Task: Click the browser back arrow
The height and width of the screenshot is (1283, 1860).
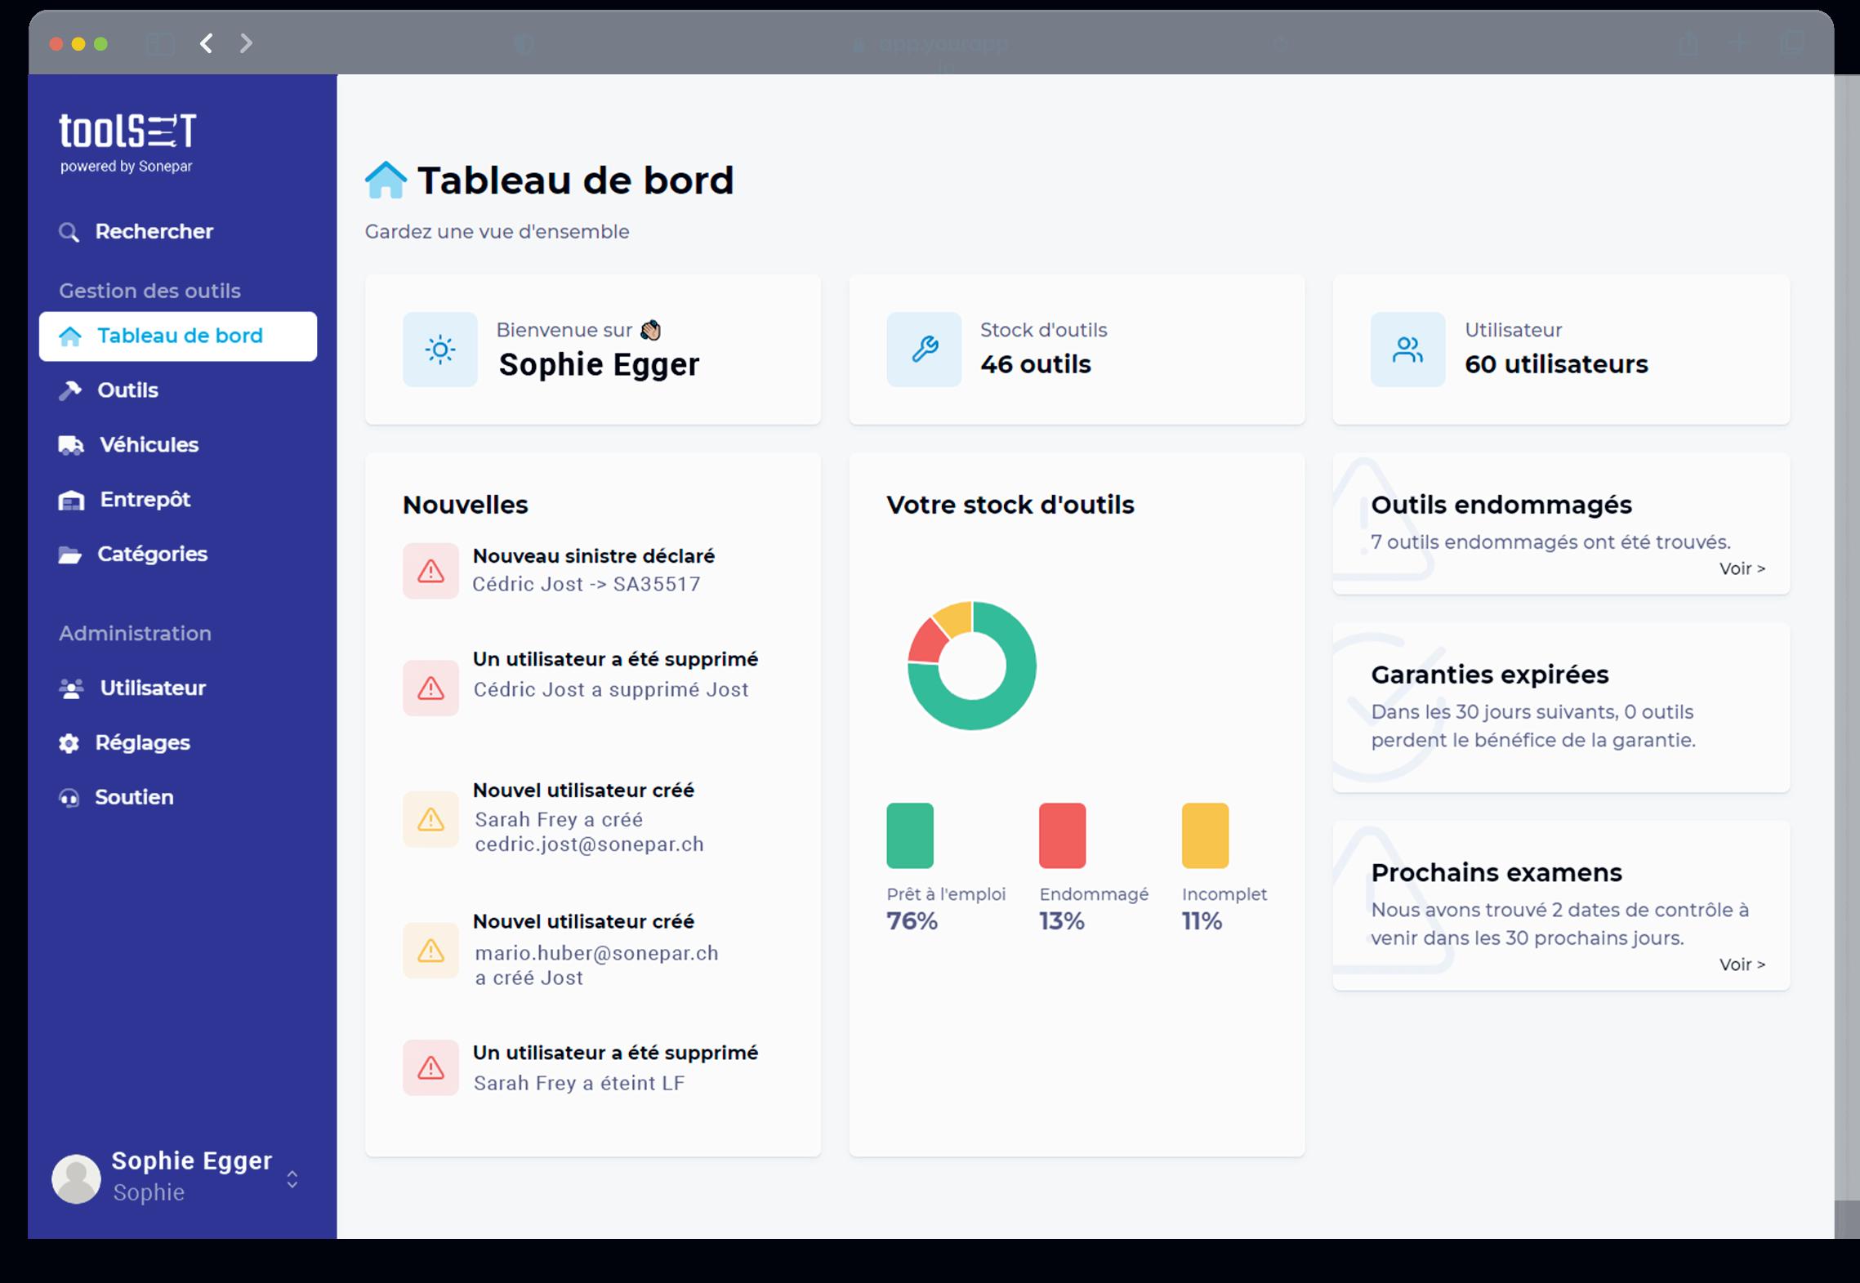Action: pyautogui.click(x=207, y=43)
